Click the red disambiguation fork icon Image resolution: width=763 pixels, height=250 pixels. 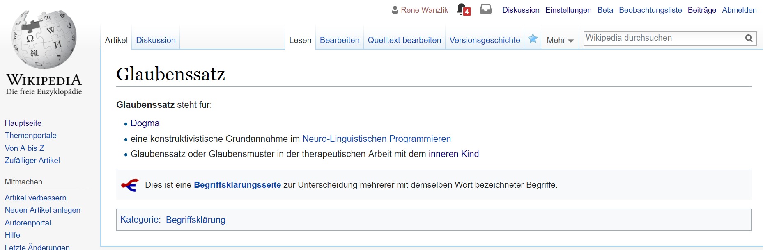(x=130, y=185)
